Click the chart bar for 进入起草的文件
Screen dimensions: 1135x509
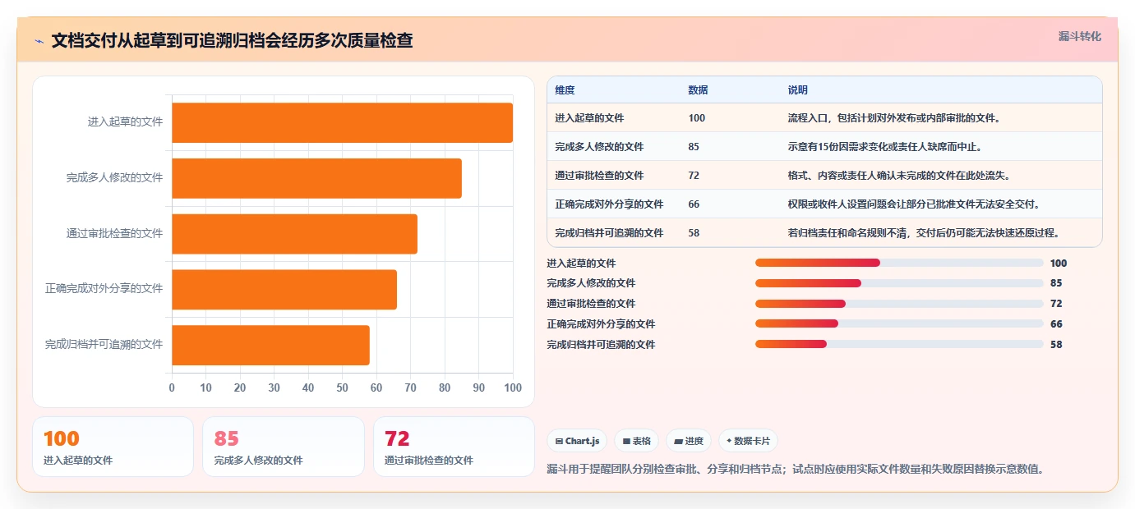[342, 122]
